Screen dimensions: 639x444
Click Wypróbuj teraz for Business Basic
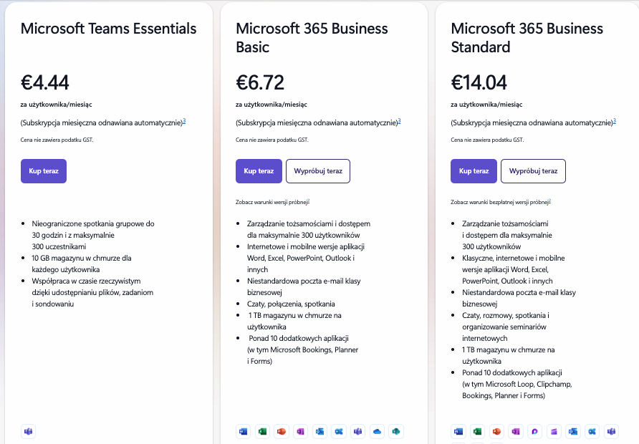point(318,171)
